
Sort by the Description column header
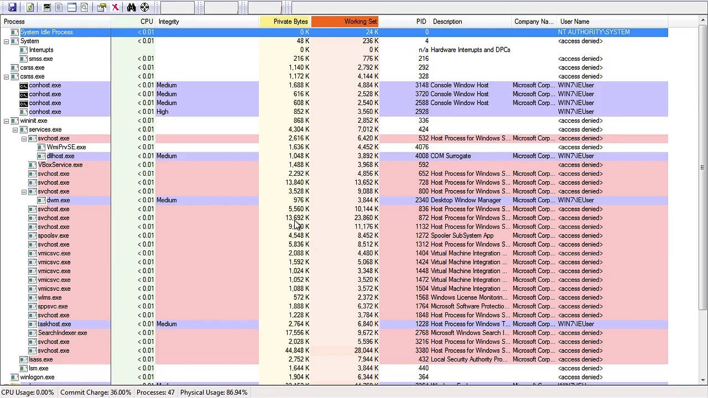coord(471,22)
